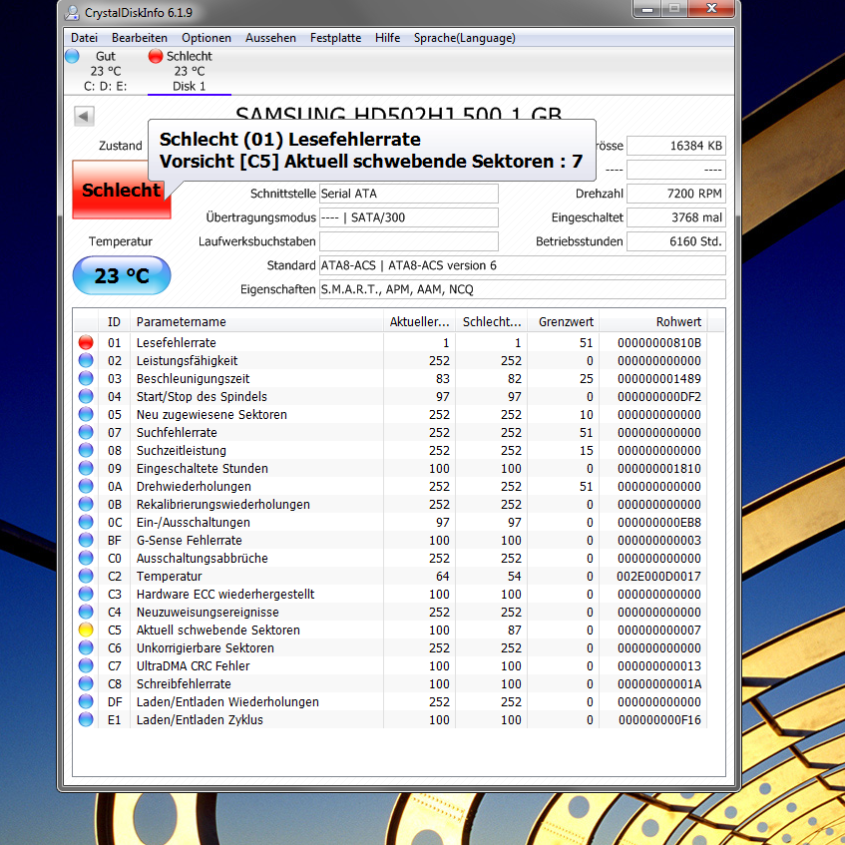
Task: Click the Schlecht... column header
Action: click(x=492, y=321)
